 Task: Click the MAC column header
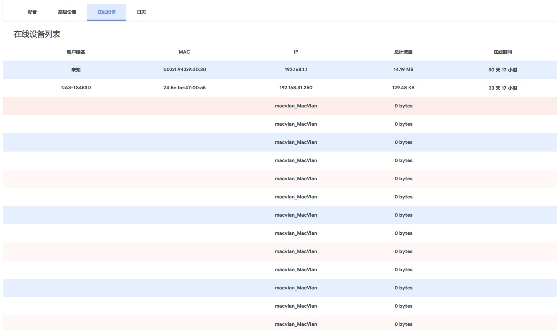(184, 52)
